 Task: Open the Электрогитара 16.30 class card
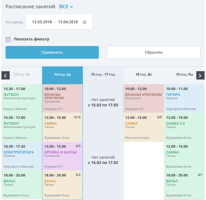pos(22,156)
